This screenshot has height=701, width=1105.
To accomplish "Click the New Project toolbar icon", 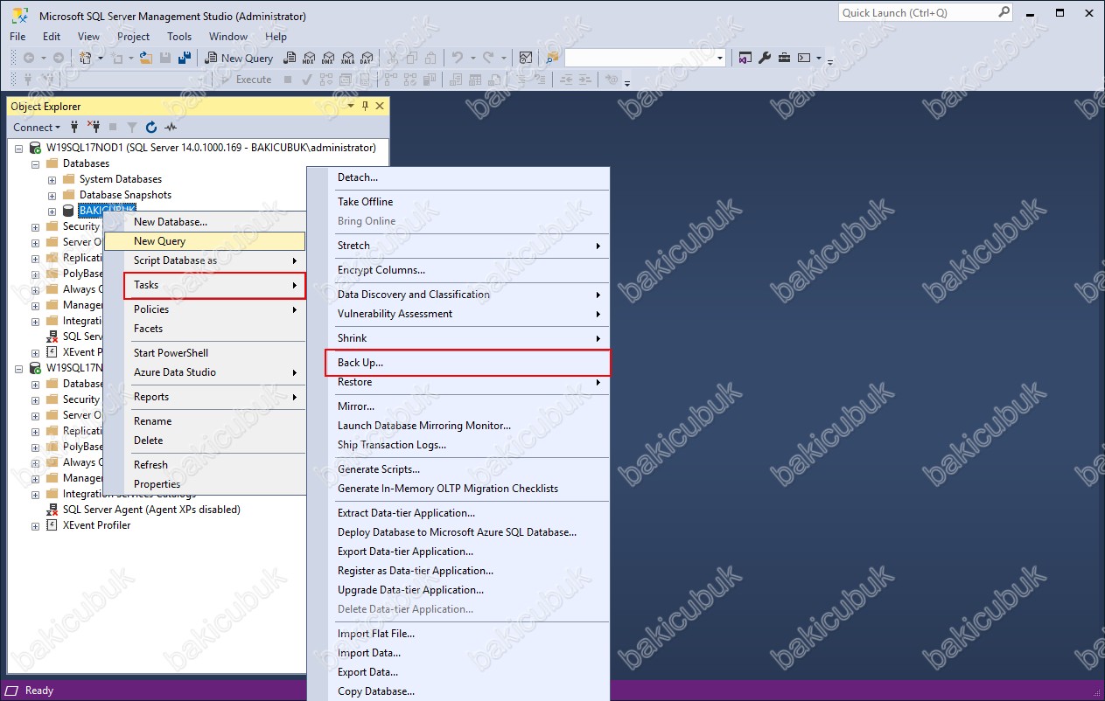I will [85, 58].
